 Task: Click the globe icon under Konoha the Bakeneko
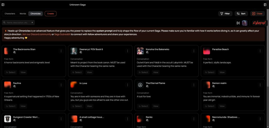(x=147, y=53)
